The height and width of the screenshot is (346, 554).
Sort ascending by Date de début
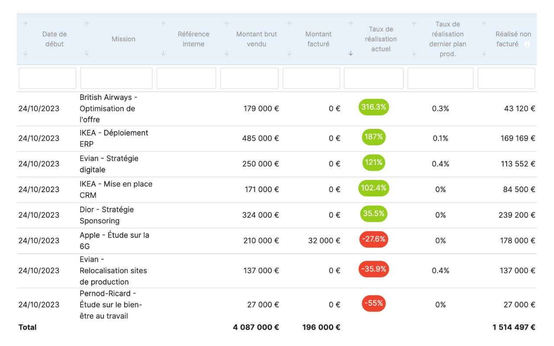pos(26,25)
